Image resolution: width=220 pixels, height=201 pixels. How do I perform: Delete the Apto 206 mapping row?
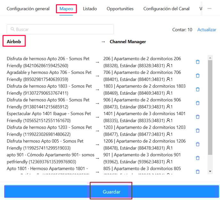[197, 62]
